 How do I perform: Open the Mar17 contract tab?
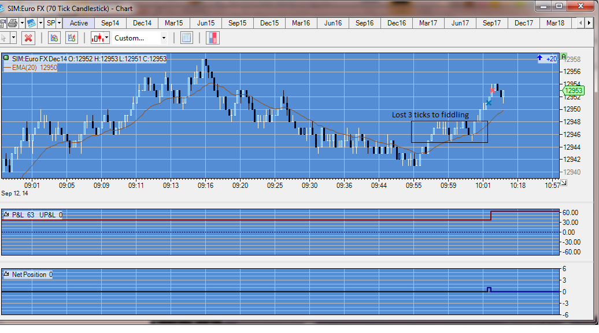tap(428, 23)
